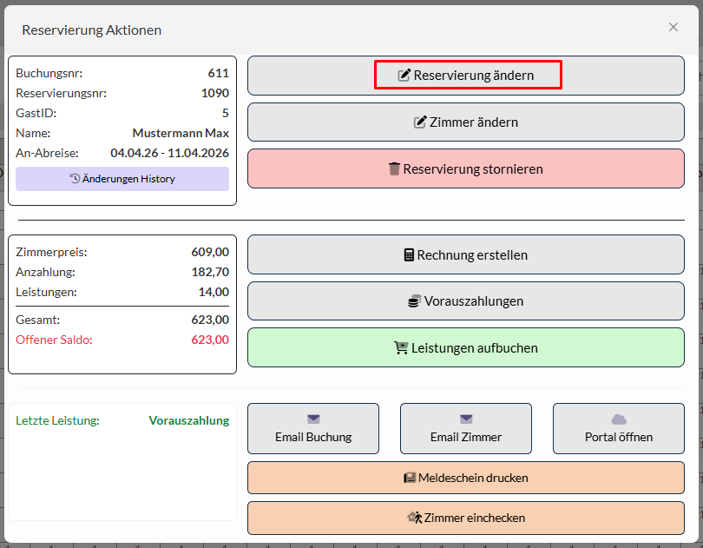The image size is (703, 548).
Task: Click the shopping cart icon on Leistungen aufbuchen
Action: [x=401, y=348]
